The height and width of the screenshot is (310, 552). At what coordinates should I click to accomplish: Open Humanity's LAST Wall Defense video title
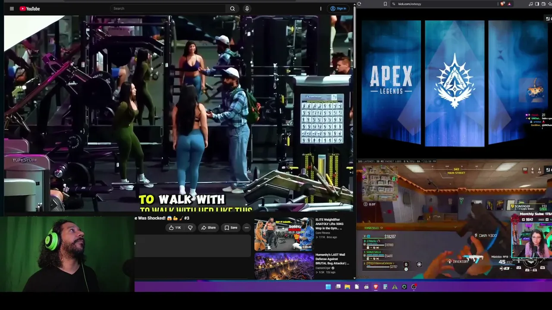332,259
